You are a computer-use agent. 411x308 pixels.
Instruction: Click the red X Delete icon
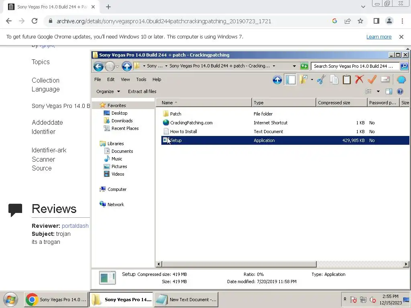pos(359,80)
